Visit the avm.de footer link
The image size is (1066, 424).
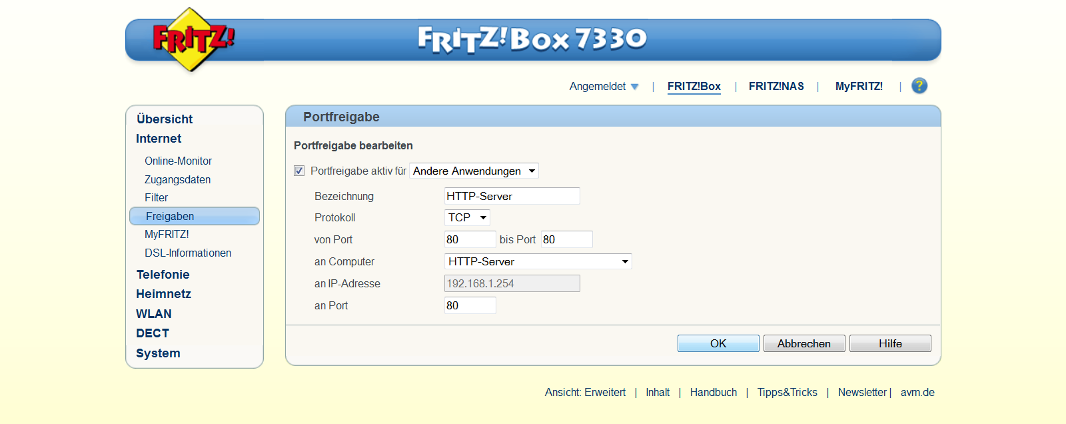coord(917,393)
